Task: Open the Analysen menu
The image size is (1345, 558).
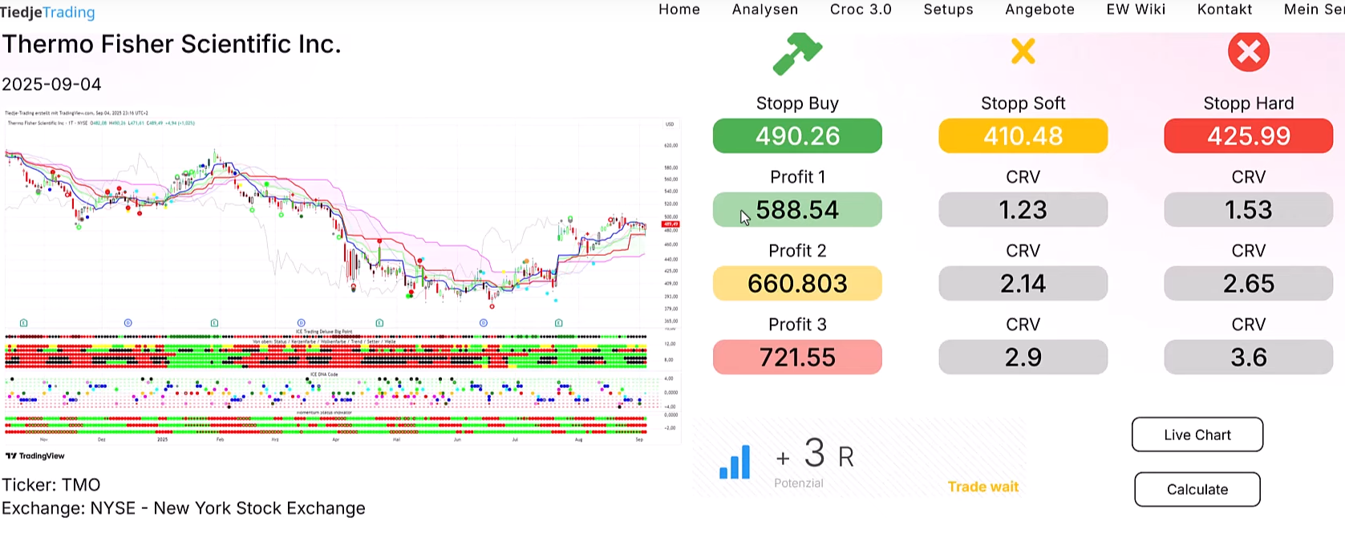Action: tap(764, 10)
